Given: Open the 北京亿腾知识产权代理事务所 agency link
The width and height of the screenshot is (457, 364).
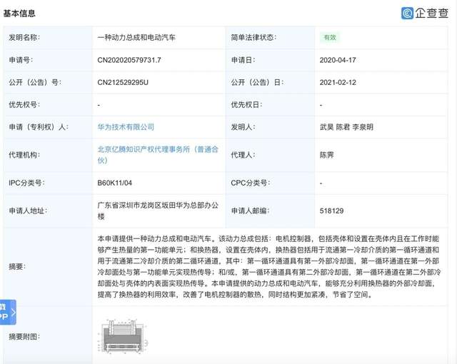Looking at the screenshot, I should click(x=158, y=155).
